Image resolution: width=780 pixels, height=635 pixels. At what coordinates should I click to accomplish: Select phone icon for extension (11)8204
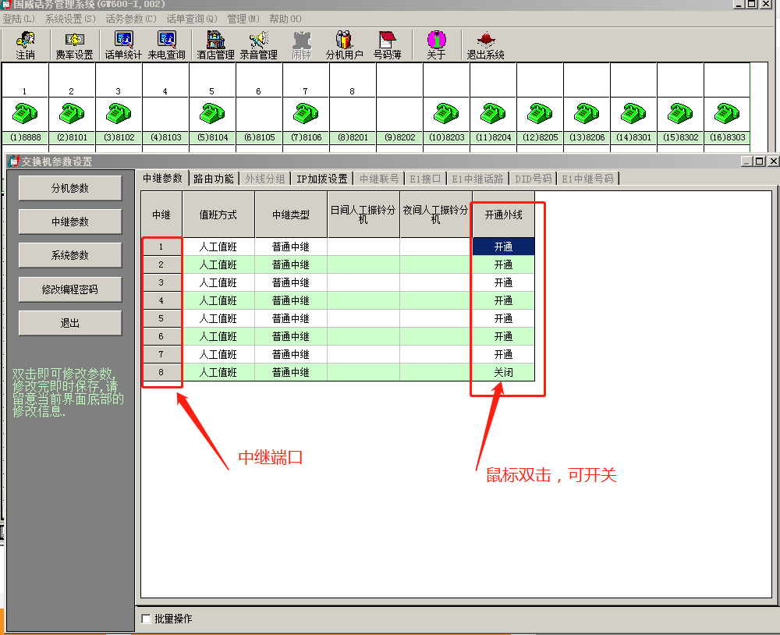pos(493,113)
